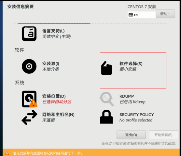Open the language support icon

coord(29,34)
